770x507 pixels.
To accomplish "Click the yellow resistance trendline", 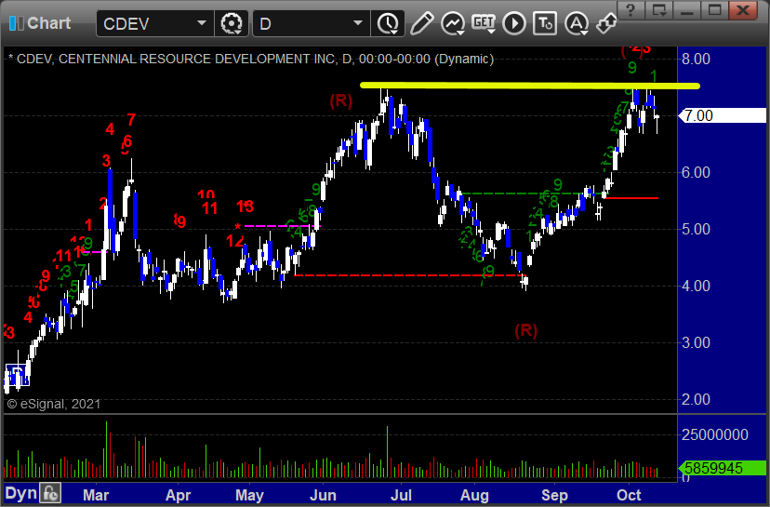I will [530, 86].
